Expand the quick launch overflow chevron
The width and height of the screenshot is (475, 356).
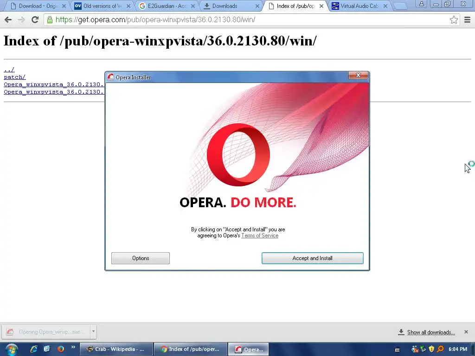pyautogui.click(x=73, y=347)
